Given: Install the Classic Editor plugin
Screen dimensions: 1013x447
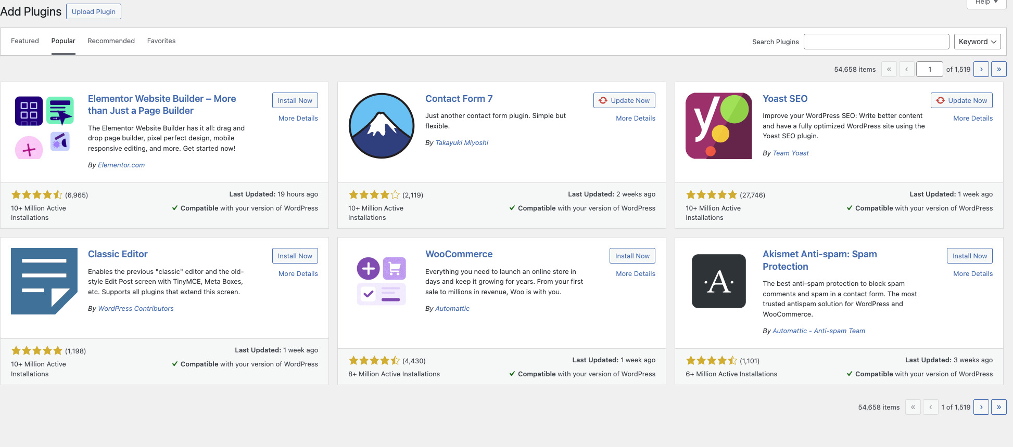Looking at the screenshot, I should tap(295, 256).
